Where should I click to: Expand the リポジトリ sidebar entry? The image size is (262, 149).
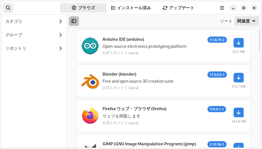34,48
